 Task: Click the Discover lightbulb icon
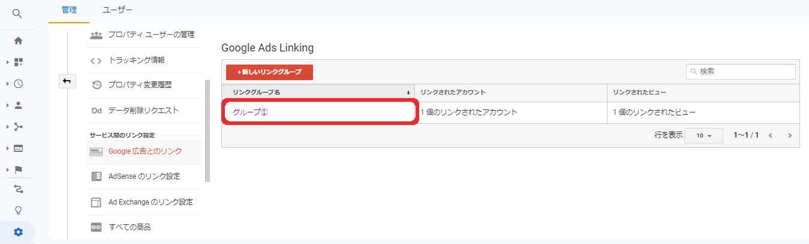pos(18,211)
